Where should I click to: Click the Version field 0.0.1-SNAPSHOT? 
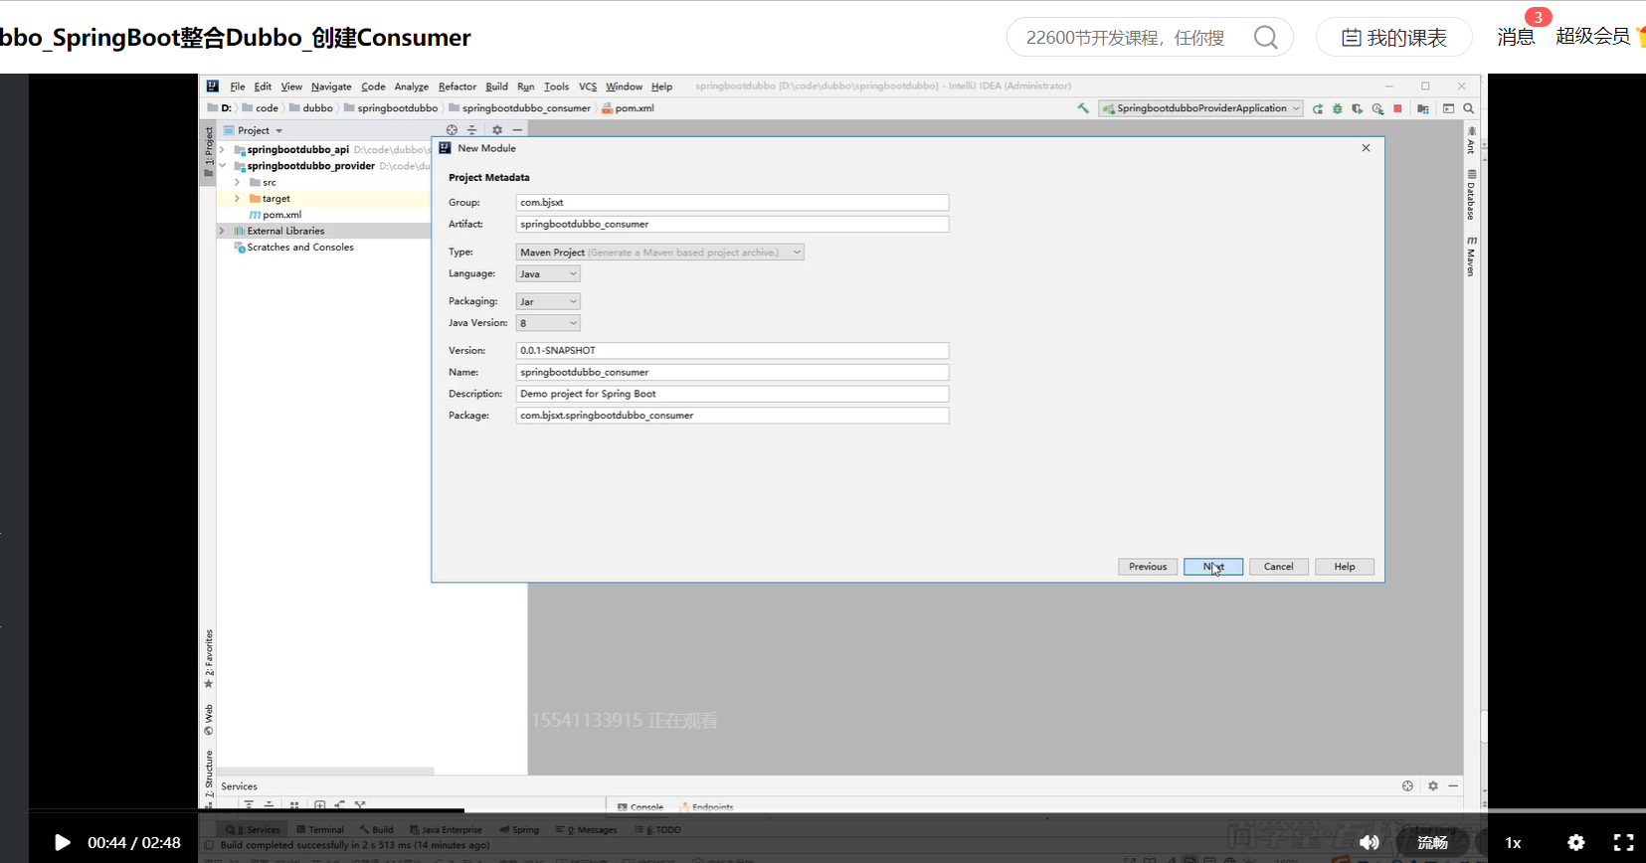732,350
